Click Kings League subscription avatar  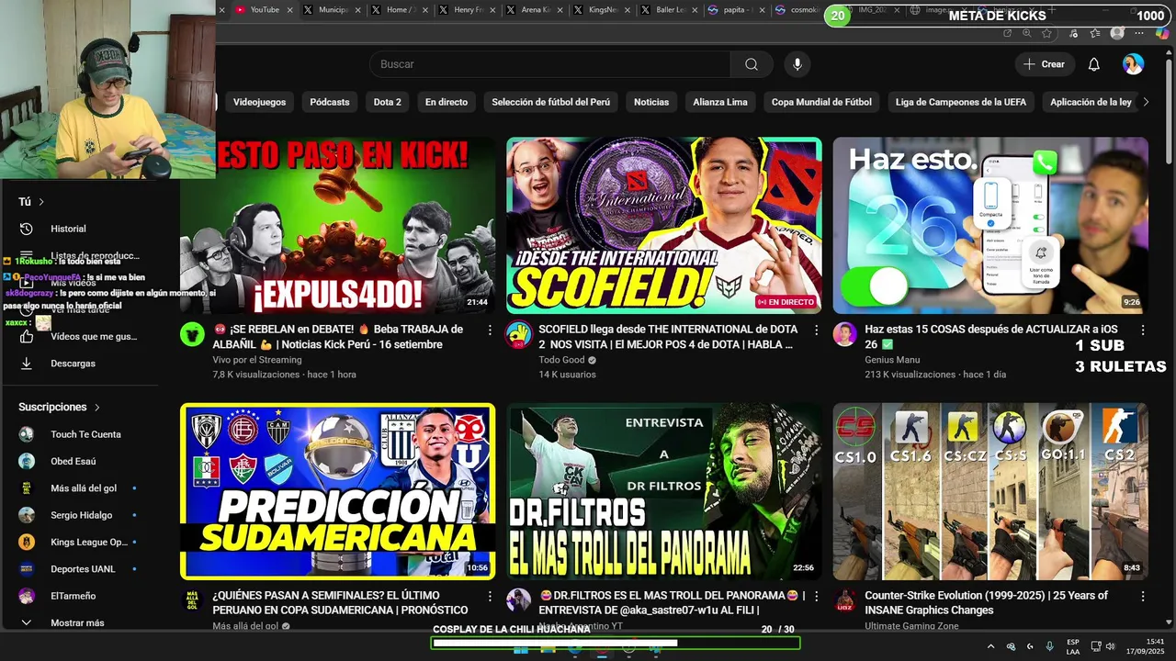pyautogui.click(x=27, y=542)
